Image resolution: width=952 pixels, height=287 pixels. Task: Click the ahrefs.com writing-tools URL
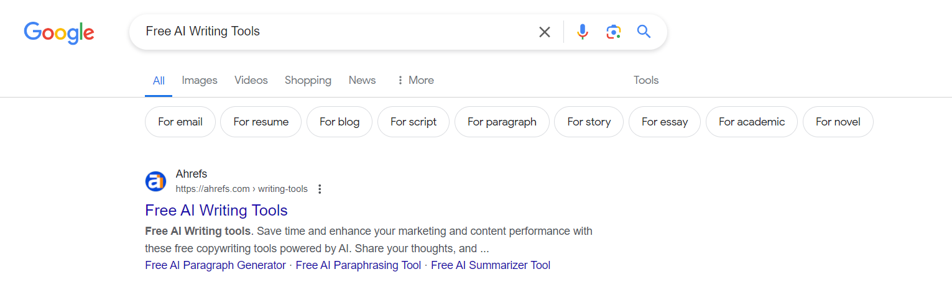(242, 189)
